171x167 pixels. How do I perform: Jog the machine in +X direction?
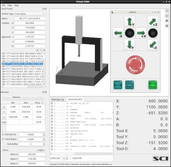(x=141, y=33)
